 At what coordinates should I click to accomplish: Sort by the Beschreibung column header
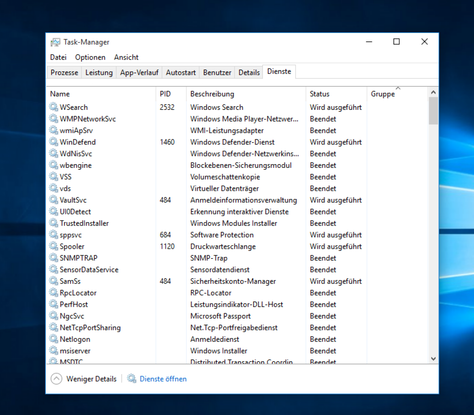coord(246,94)
